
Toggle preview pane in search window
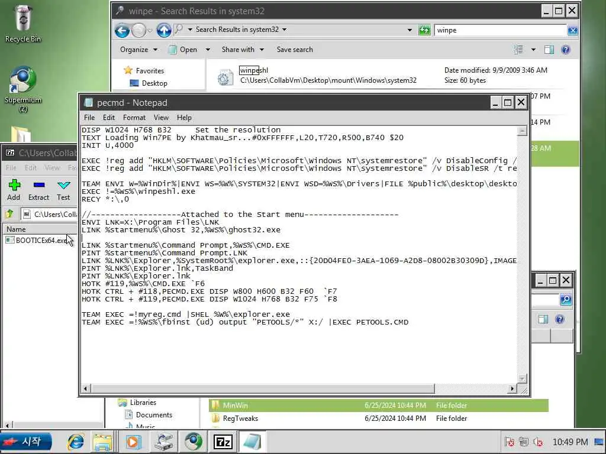[549, 50]
